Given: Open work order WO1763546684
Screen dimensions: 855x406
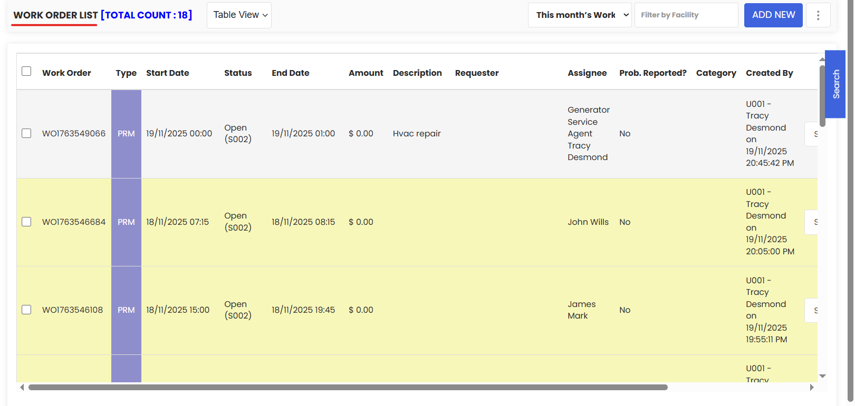Looking at the screenshot, I should 74,222.
